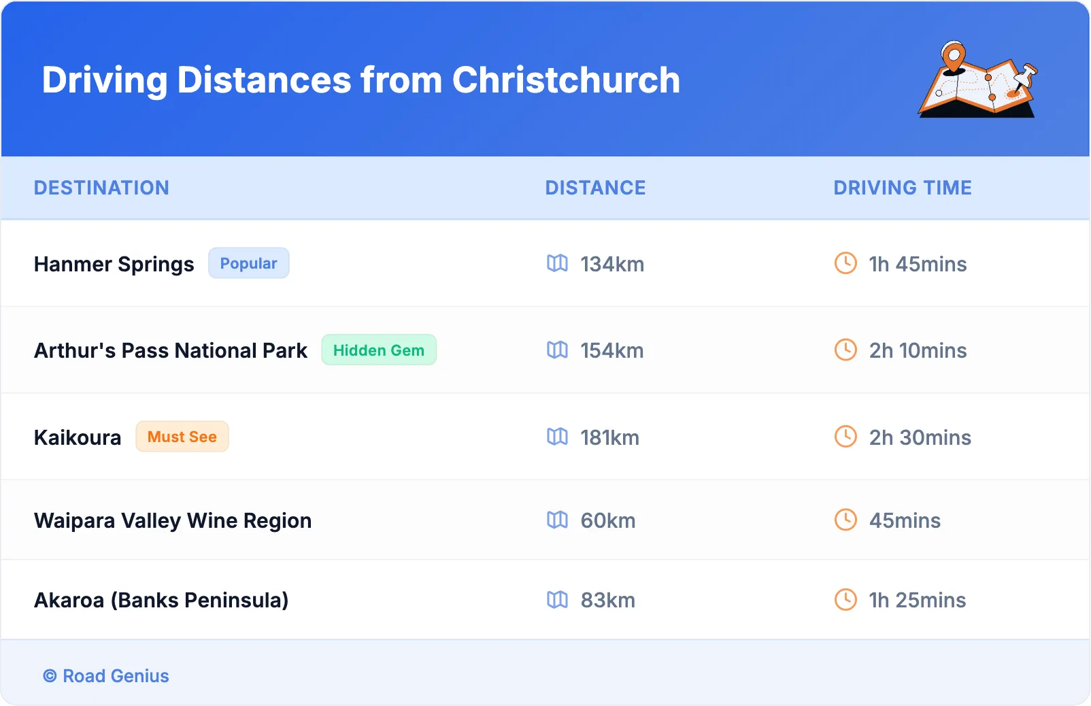Click the map icon beside 154km

coord(557,350)
